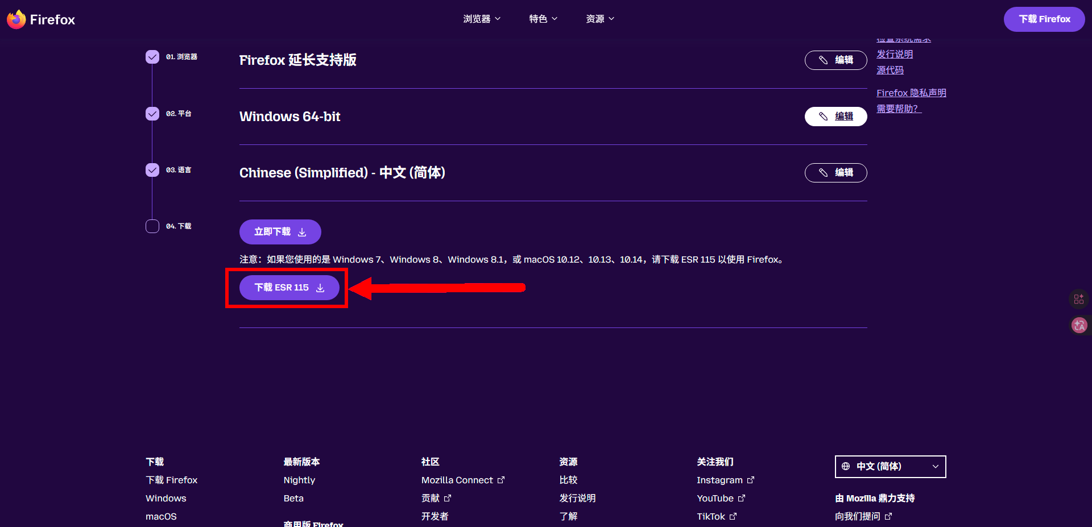1092x527 pixels.
Task: Expand the 特色 navigation menu
Action: click(x=543, y=19)
